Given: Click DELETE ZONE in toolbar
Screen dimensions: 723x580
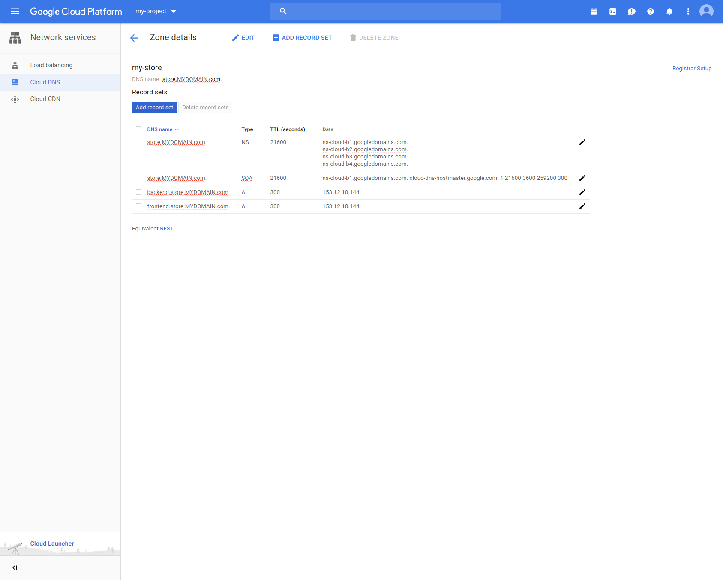Looking at the screenshot, I should pyautogui.click(x=374, y=38).
